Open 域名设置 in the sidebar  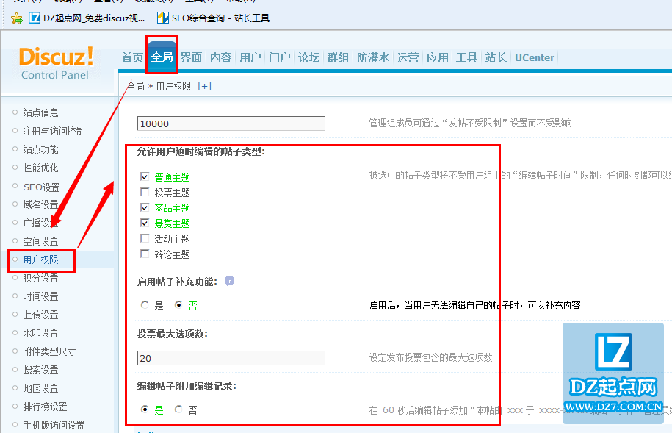40,204
